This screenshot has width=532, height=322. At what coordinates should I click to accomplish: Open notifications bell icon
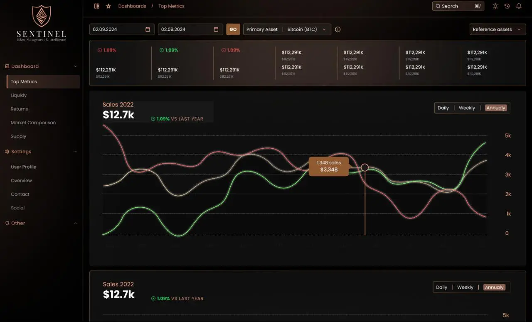[x=519, y=6]
